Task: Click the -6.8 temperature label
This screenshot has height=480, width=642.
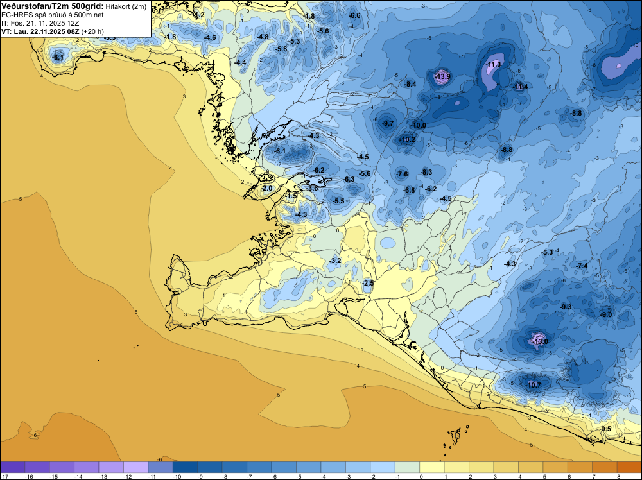Action: pyautogui.click(x=409, y=191)
